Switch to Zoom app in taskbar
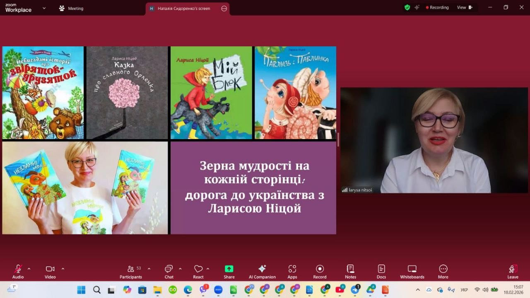Image resolution: width=530 pixels, height=298 pixels. pyautogui.click(x=218, y=290)
